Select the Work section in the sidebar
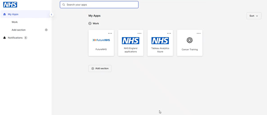This screenshot has height=115, width=267. coord(15,22)
